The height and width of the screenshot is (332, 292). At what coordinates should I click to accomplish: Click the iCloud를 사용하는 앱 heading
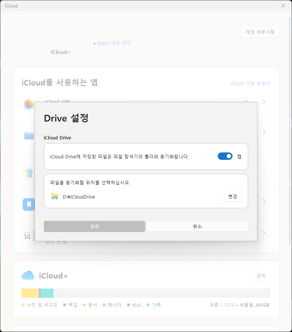pos(59,83)
